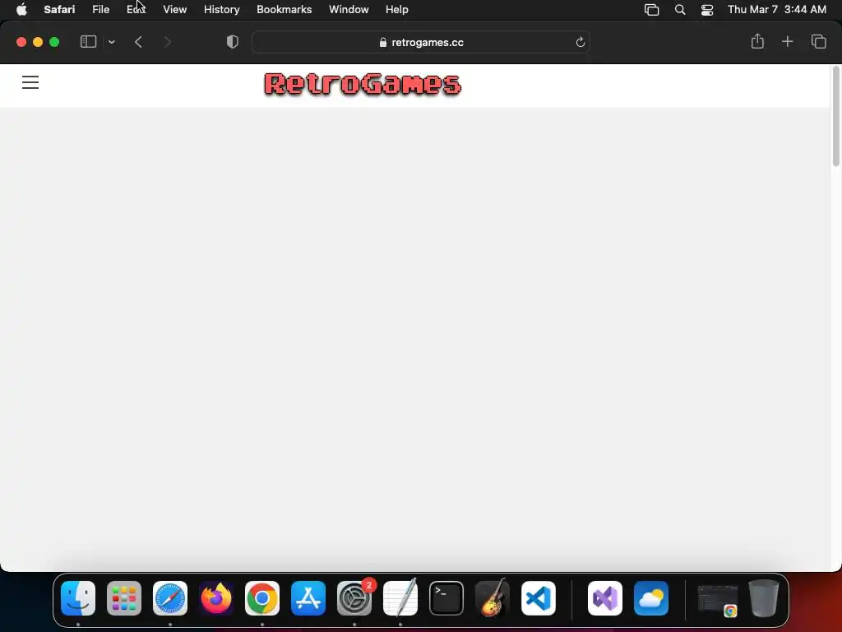Open the privacy report shield icon

[233, 41]
